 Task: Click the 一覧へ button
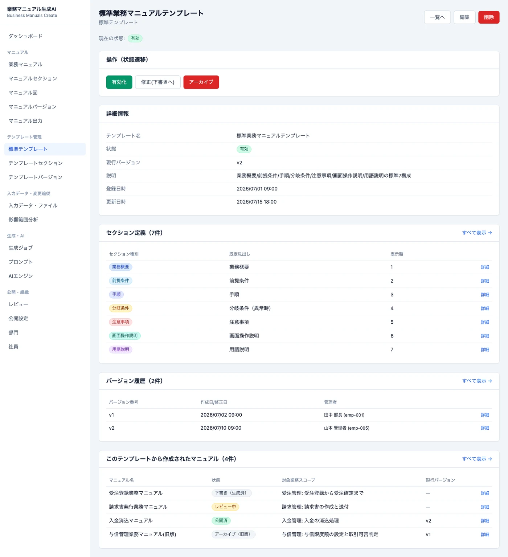pyautogui.click(x=437, y=17)
